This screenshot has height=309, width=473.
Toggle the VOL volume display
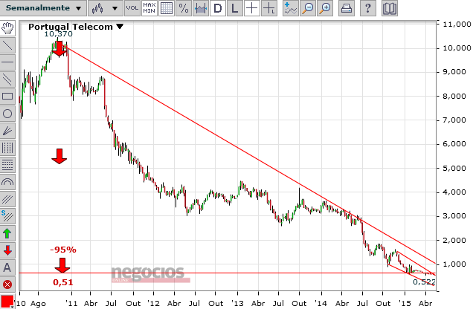point(132,8)
